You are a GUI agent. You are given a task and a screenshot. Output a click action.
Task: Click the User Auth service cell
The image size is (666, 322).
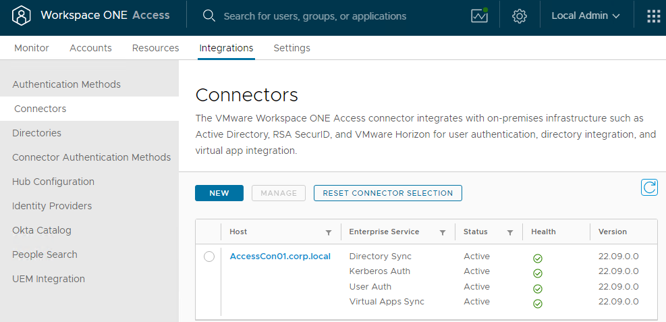370,287
